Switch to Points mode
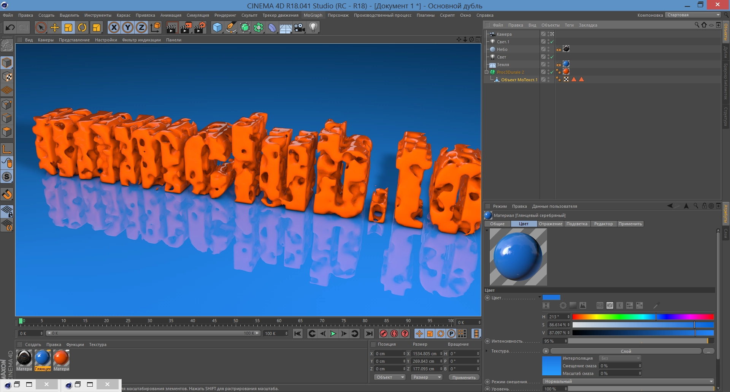The height and width of the screenshot is (392, 730). click(7, 104)
